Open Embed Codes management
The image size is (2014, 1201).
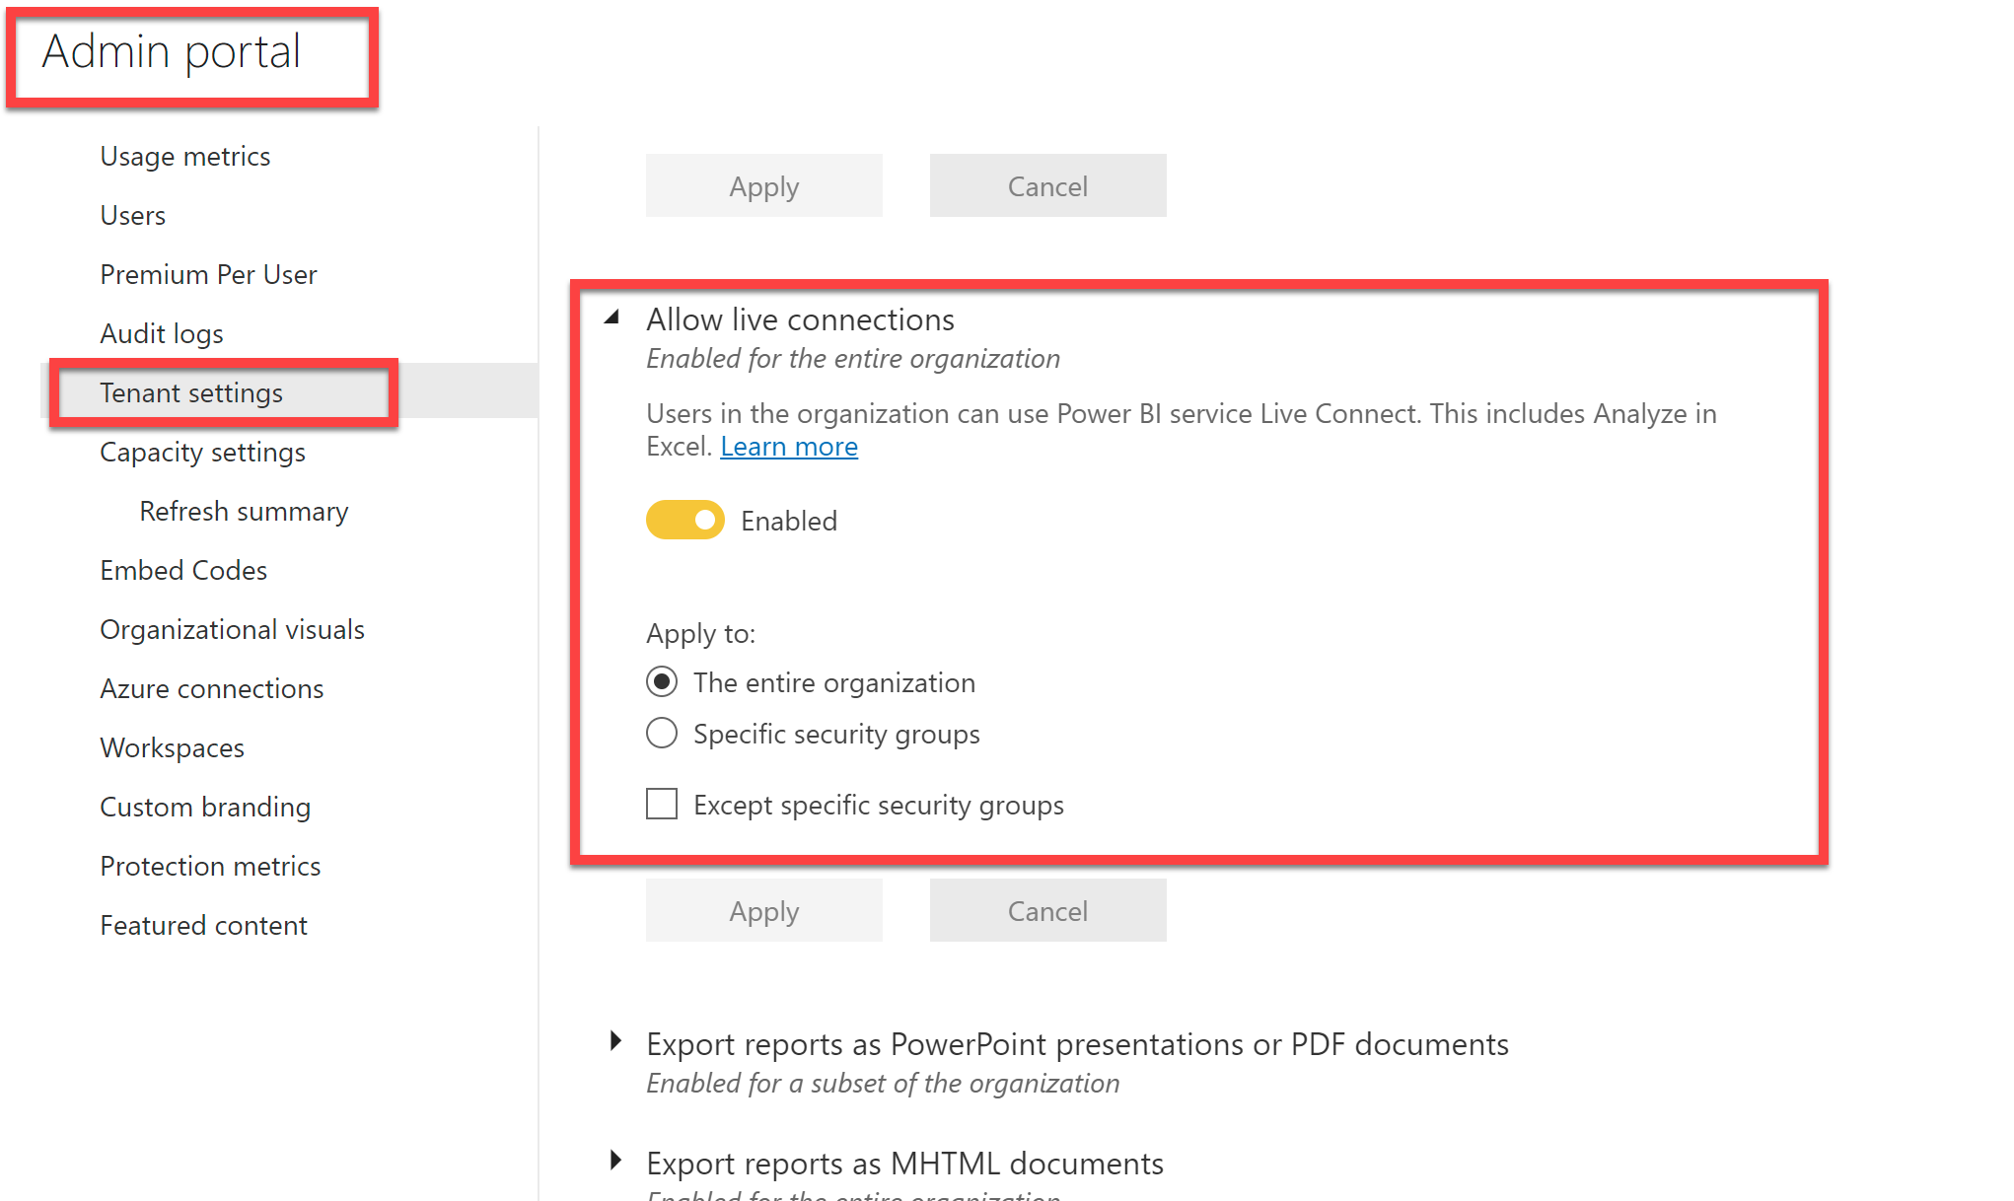click(x=183, y=570)
